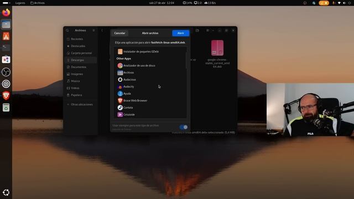The height and width of the screenshot is (199, 354).
Task: Toggle the view mode icon in Archivos toolbar
Action: point(207,30)
